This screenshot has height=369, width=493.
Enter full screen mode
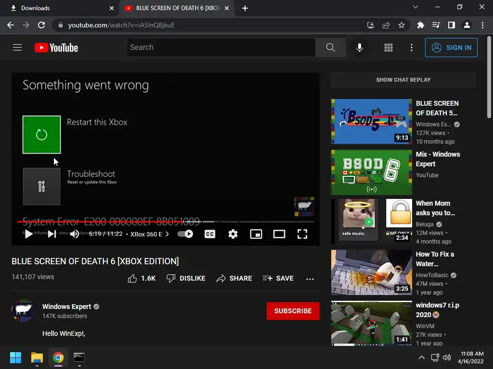pos(302,234)
